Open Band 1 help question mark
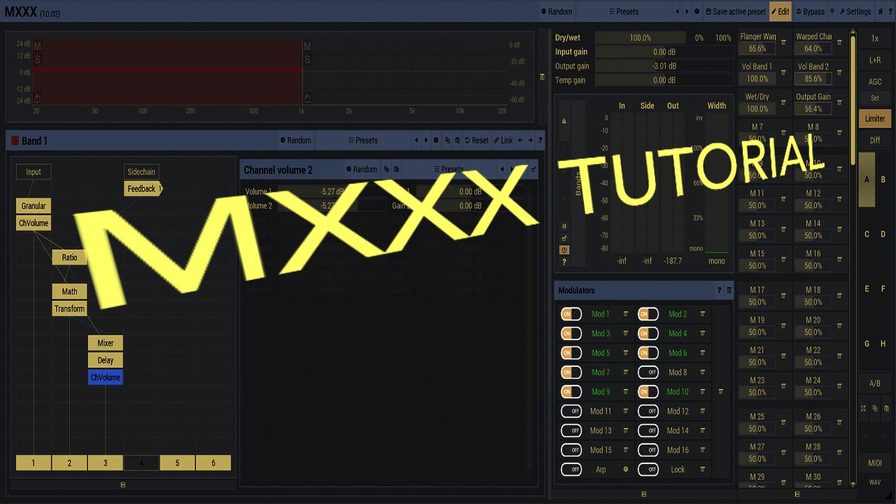The image size is (896, 504). (x=540, y=140)
